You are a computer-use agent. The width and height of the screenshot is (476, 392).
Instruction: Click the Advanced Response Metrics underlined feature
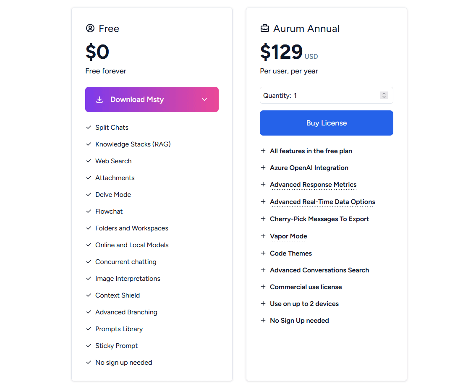point(313,185)
